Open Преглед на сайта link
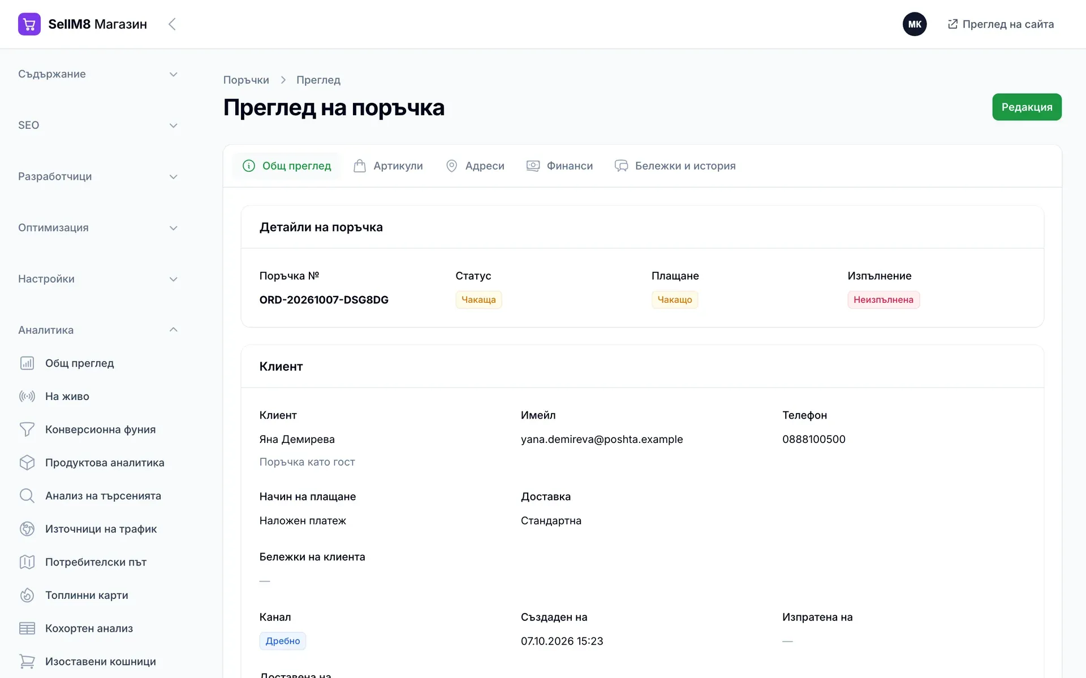The width and height of the screenshot is (1086, 678). 1001,24
